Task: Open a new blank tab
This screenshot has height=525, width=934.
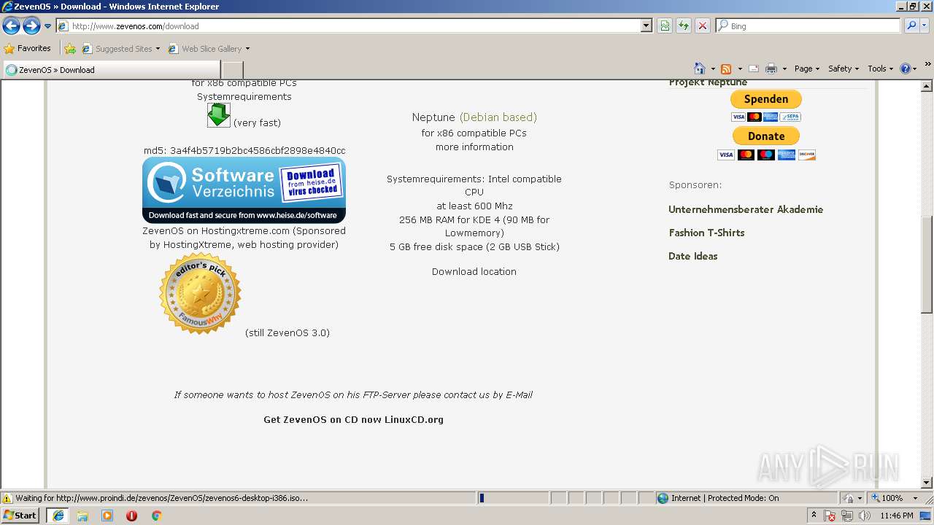Action: coord(232,70)
